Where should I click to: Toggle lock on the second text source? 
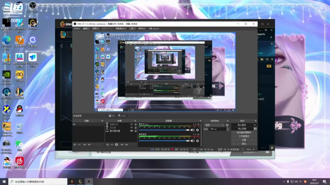point(136,127)
